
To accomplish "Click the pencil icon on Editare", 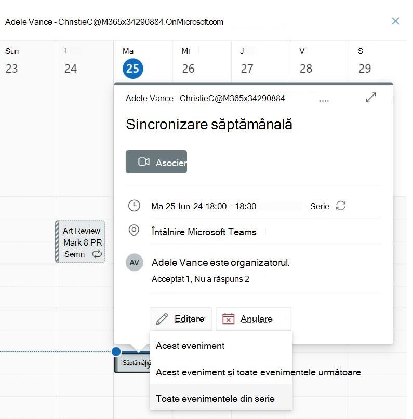I will point(162,319).
